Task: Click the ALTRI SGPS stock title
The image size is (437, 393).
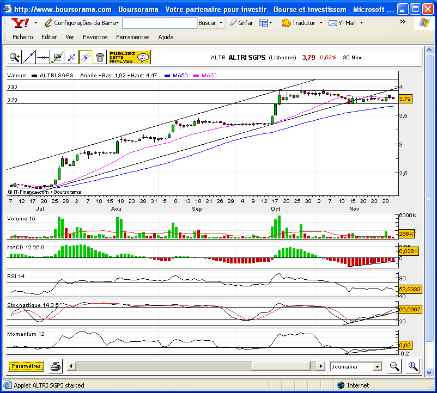Action: (x=247, y=58)
